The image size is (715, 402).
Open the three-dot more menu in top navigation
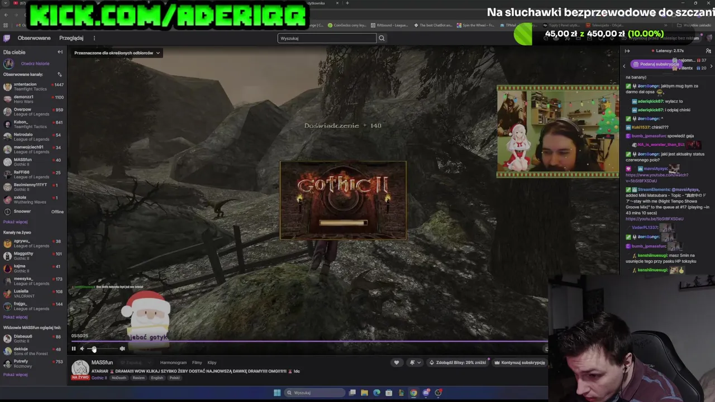(94, 38)
